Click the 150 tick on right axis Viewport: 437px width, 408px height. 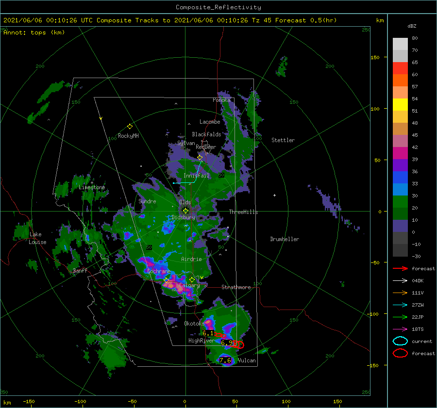tap(375, 57)
